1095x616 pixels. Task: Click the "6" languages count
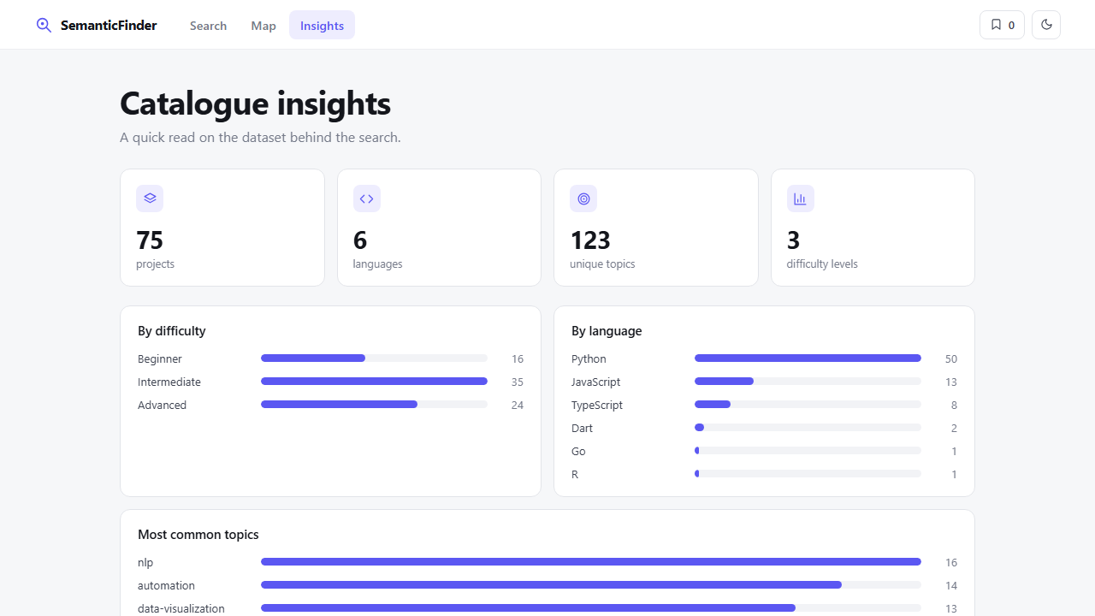click(x=360, y=240)
